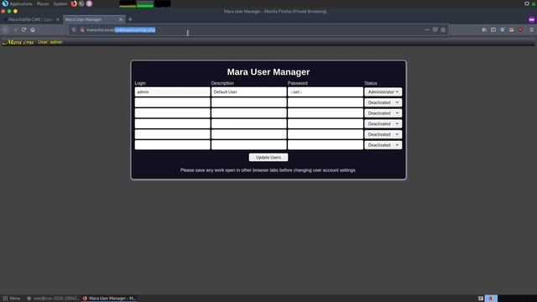Click the Update Users button
Viewport: 537px width, 302px height.
[268, 158]
